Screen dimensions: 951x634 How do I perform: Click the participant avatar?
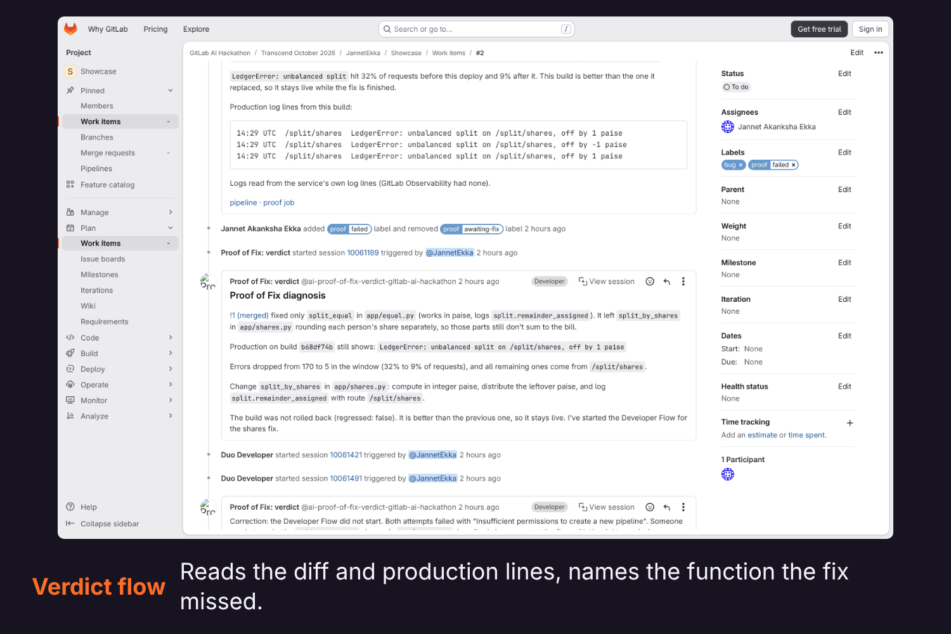coord(728,474)
